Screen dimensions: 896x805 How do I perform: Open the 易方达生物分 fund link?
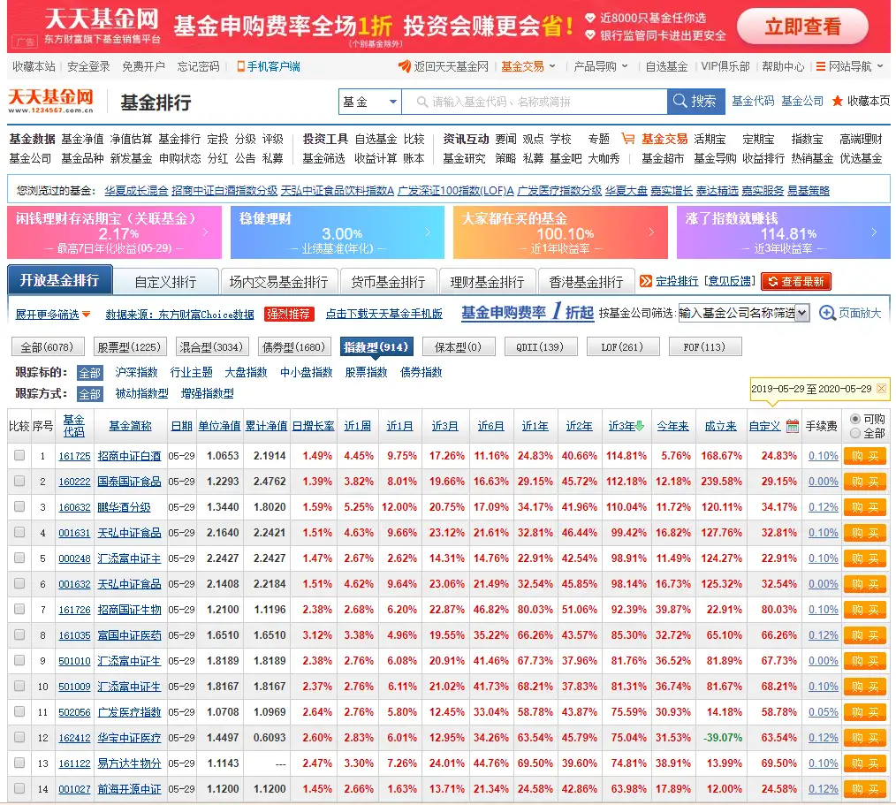coord(129,763)
